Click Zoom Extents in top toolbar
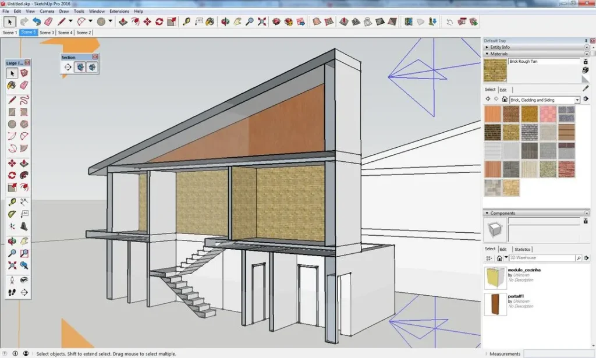The image size is (596, 358). pos(262,22)
